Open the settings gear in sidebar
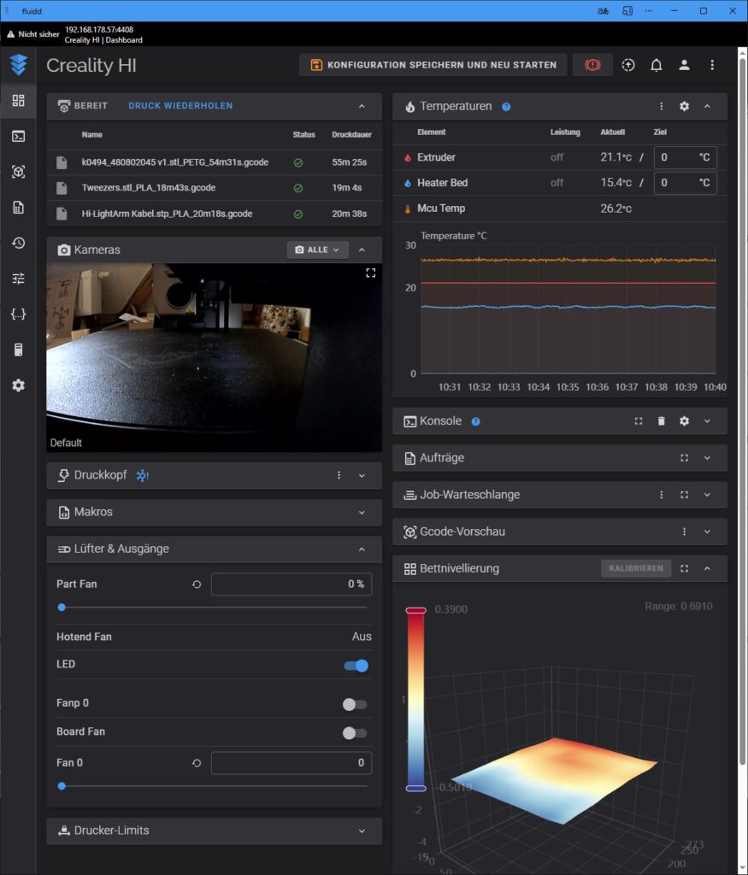Screen dimensions: 748x875 click(18, 385)
